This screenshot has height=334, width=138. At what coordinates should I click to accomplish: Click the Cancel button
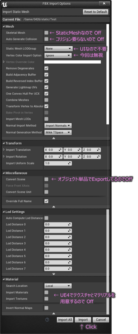coord(101,320)
